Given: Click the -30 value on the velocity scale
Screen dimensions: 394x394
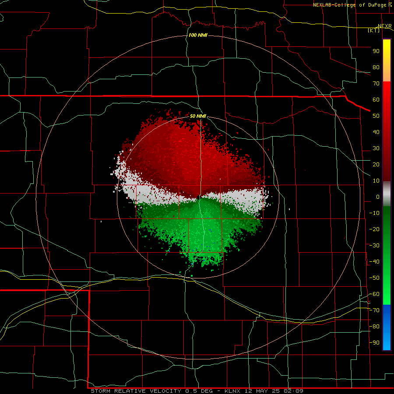Looking at the screenshot, I should click(374, 246).
